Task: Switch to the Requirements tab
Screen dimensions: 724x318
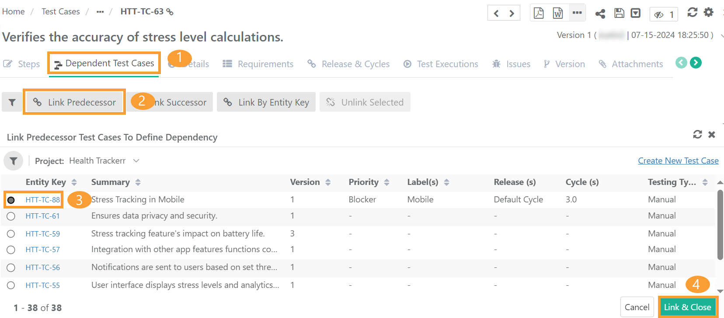Action: (x=258, y=64)
